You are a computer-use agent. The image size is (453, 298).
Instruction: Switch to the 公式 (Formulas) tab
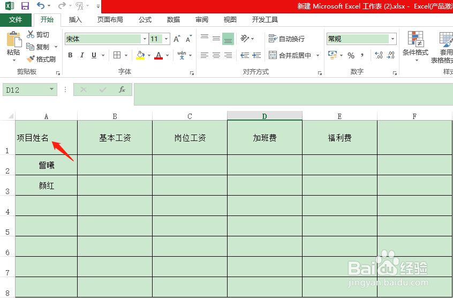pyautogui.click(x=145, y=20)
